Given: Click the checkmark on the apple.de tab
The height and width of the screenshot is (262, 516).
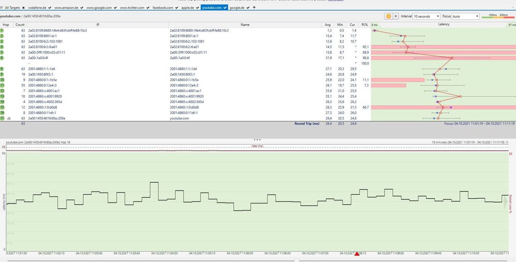Looking at the screenshot, I should point(198,8).
